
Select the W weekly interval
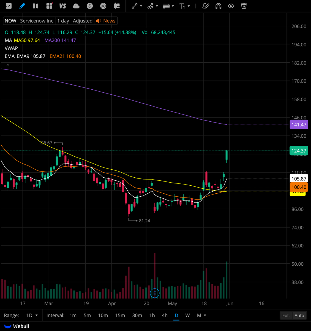(x=187, y=315)
